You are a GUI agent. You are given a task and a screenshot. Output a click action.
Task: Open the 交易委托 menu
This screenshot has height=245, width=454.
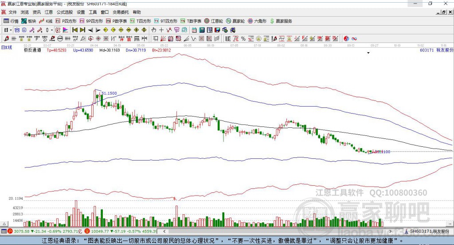click(121, 12)
